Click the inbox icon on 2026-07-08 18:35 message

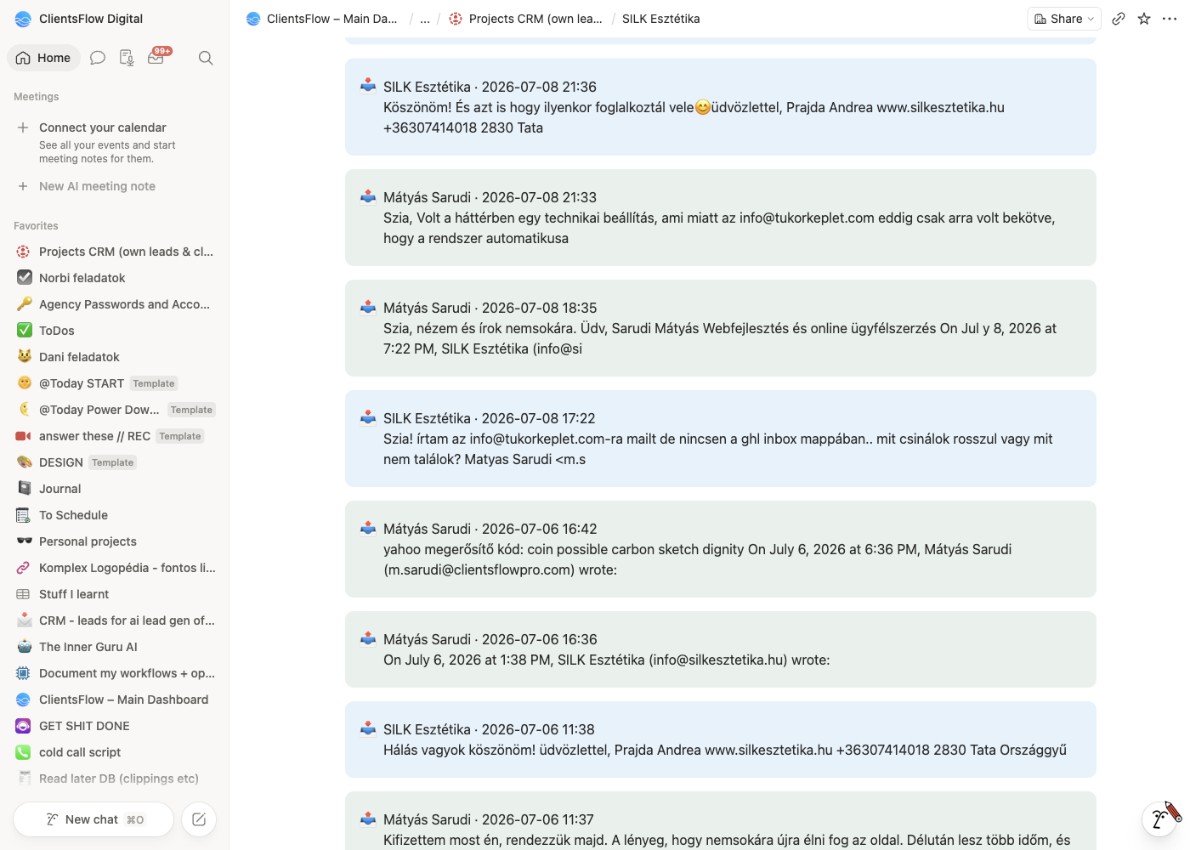click(x=368, y=307)
